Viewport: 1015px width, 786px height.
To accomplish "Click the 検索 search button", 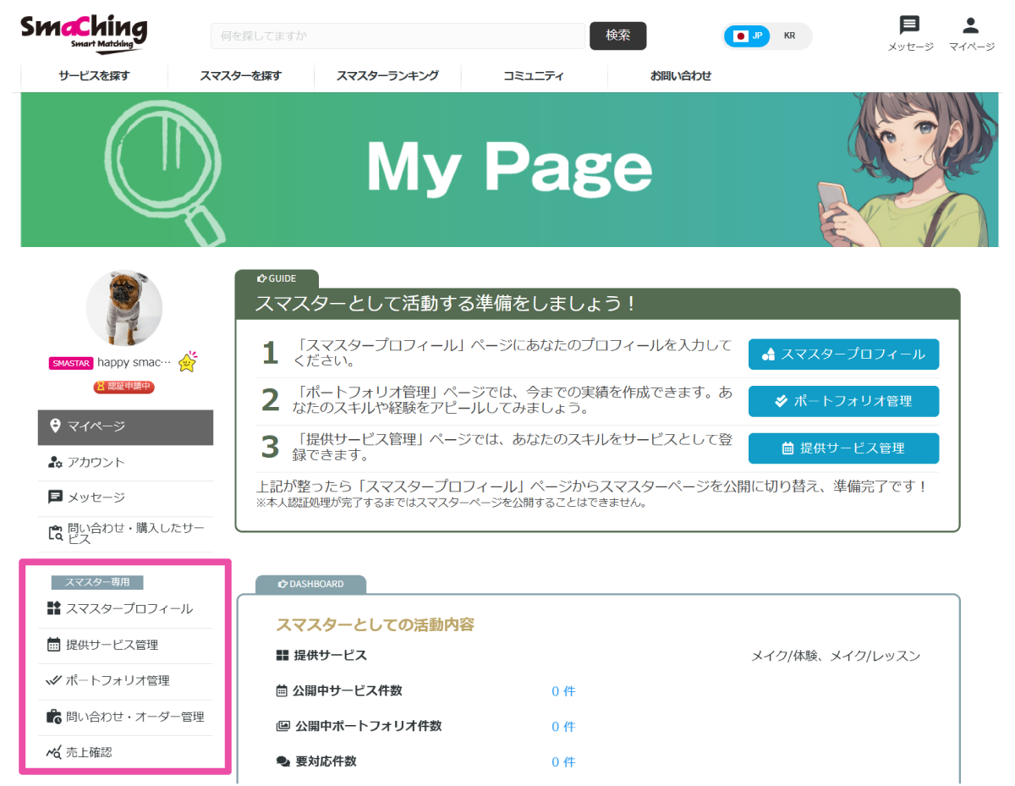I will [x=617, y=36].
